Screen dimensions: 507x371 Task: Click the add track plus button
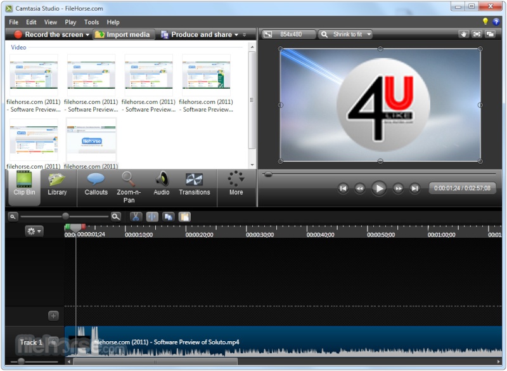53,315
